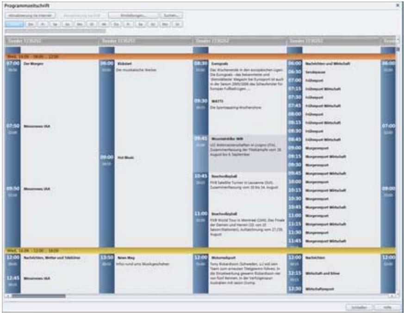Click the Aktualisierung via Internet button
This screenshot has height=313, width=404.
30,15
